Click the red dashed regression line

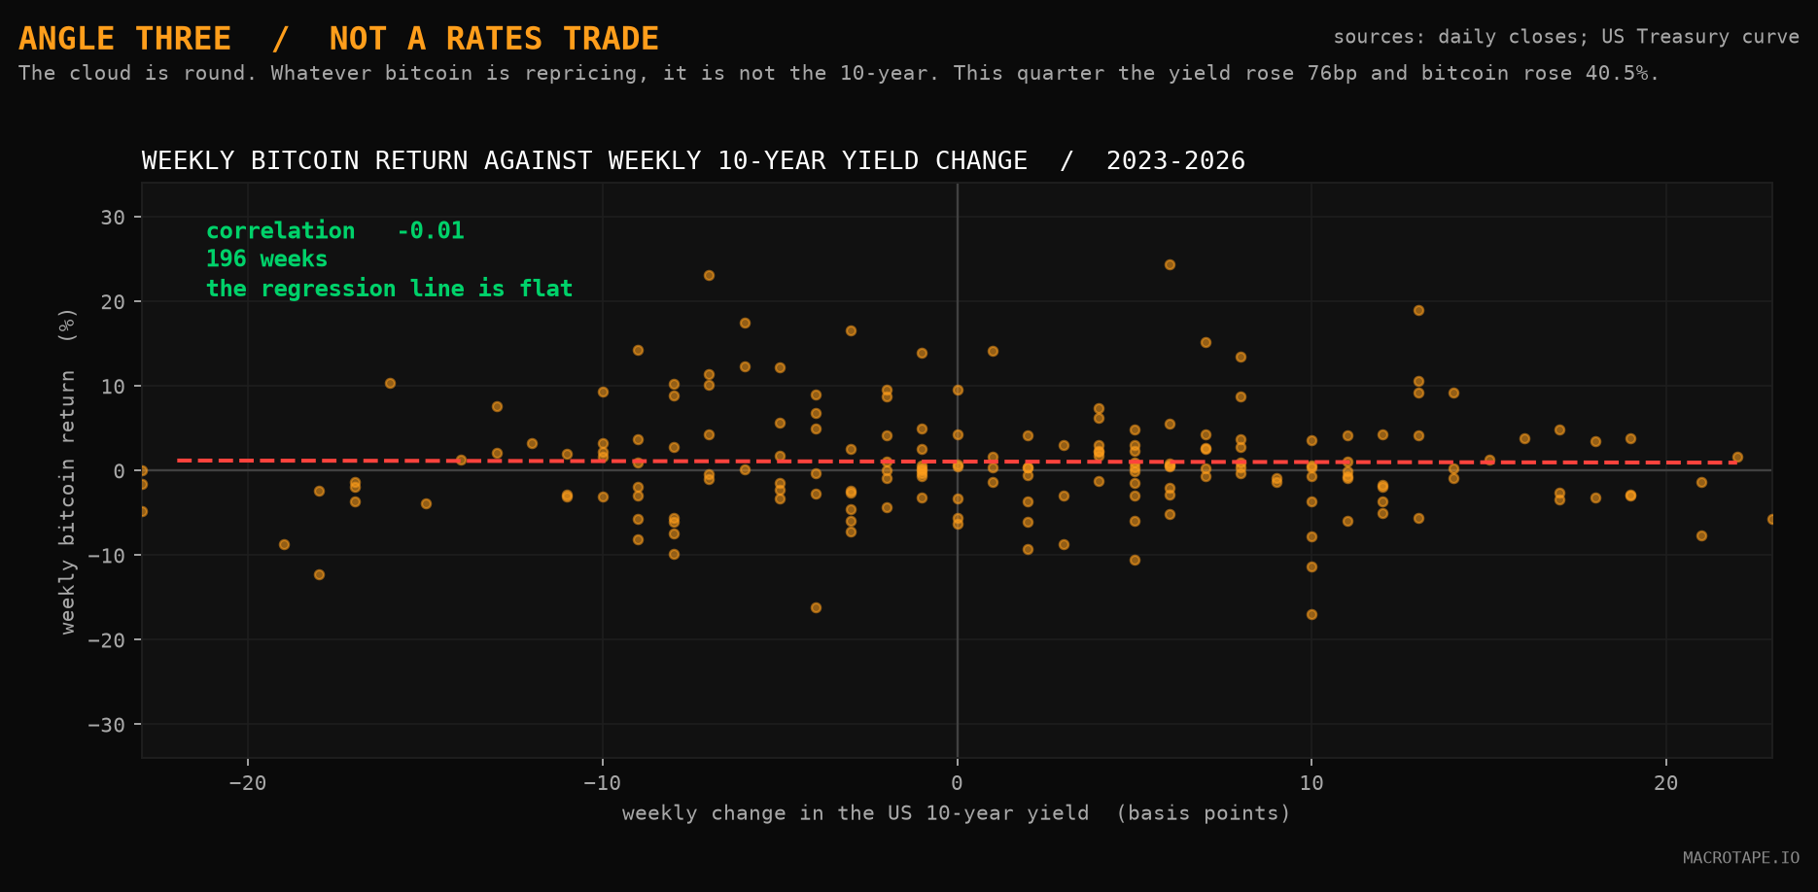pyautogui.click(x=957, y=462)
